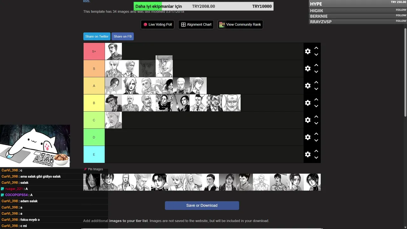407x229 pixels.
Task: Open the Alignment Chart view
Action: [196, 24]
